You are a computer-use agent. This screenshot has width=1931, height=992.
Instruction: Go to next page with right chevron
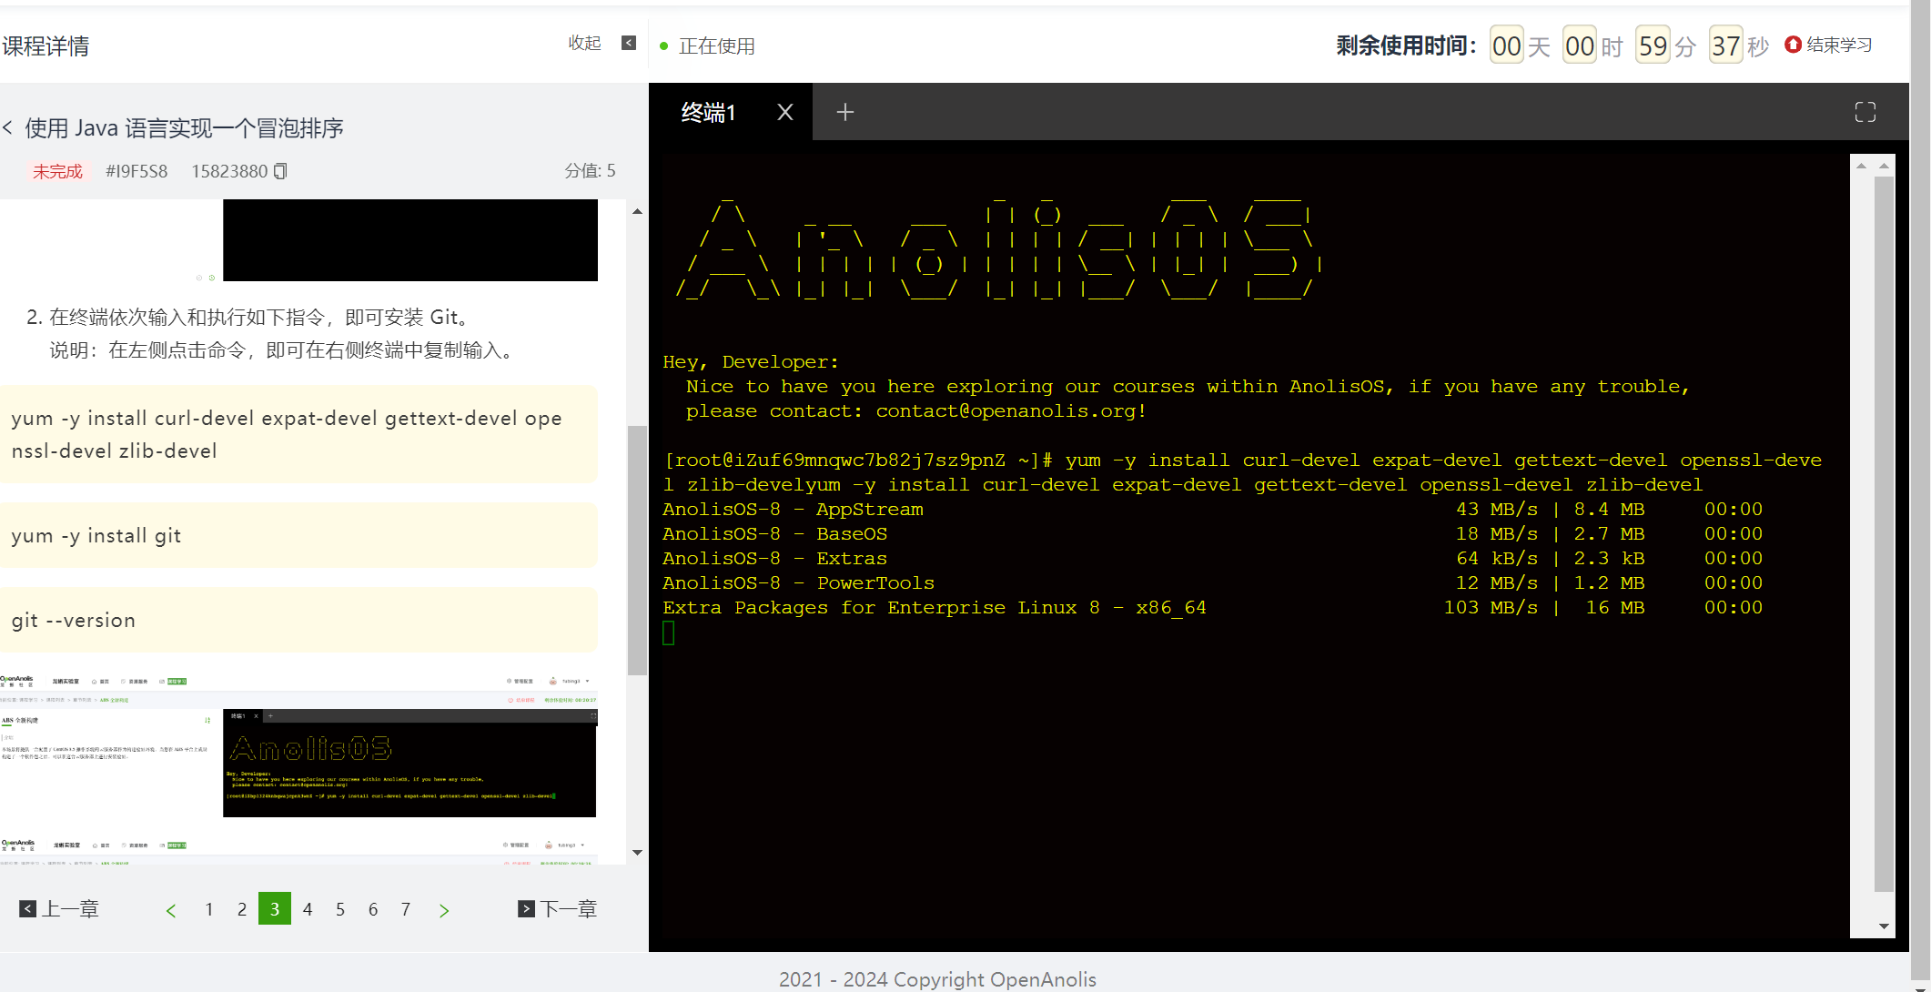coord(444,910)
